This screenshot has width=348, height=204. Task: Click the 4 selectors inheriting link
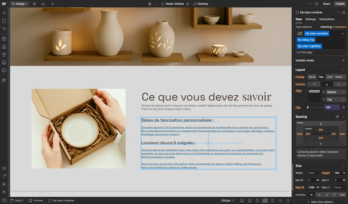click(339, 27)
